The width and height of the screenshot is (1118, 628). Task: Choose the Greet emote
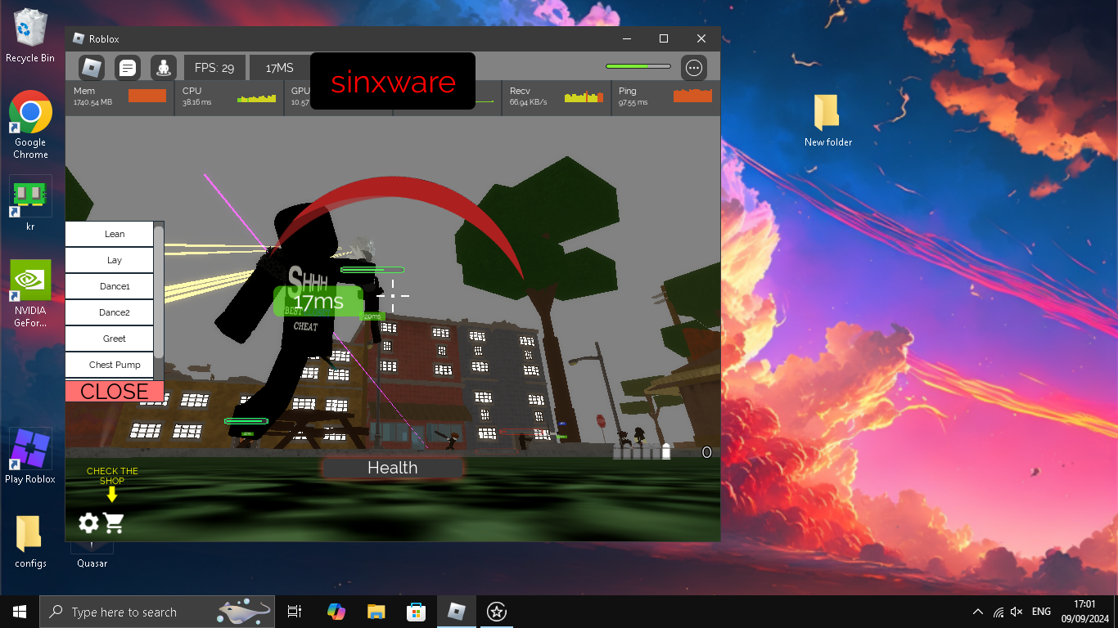(110, 339)
